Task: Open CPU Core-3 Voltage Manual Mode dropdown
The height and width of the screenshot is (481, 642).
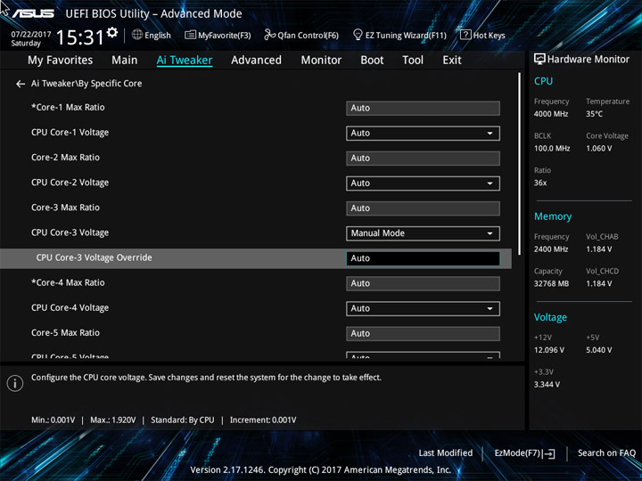Action: click(x=423, y=233)
